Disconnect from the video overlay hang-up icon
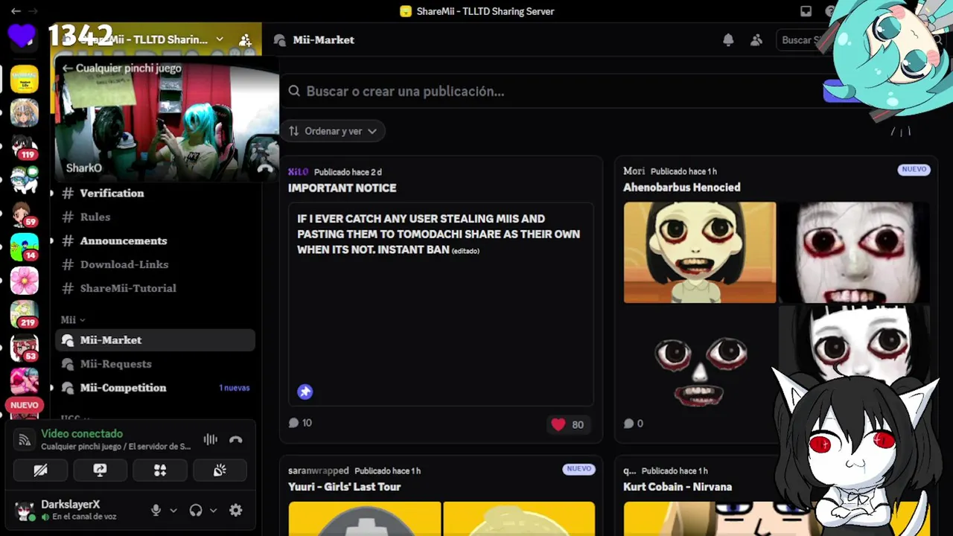The height and width of the screenshot is (536, 953). tap(265, 168)
